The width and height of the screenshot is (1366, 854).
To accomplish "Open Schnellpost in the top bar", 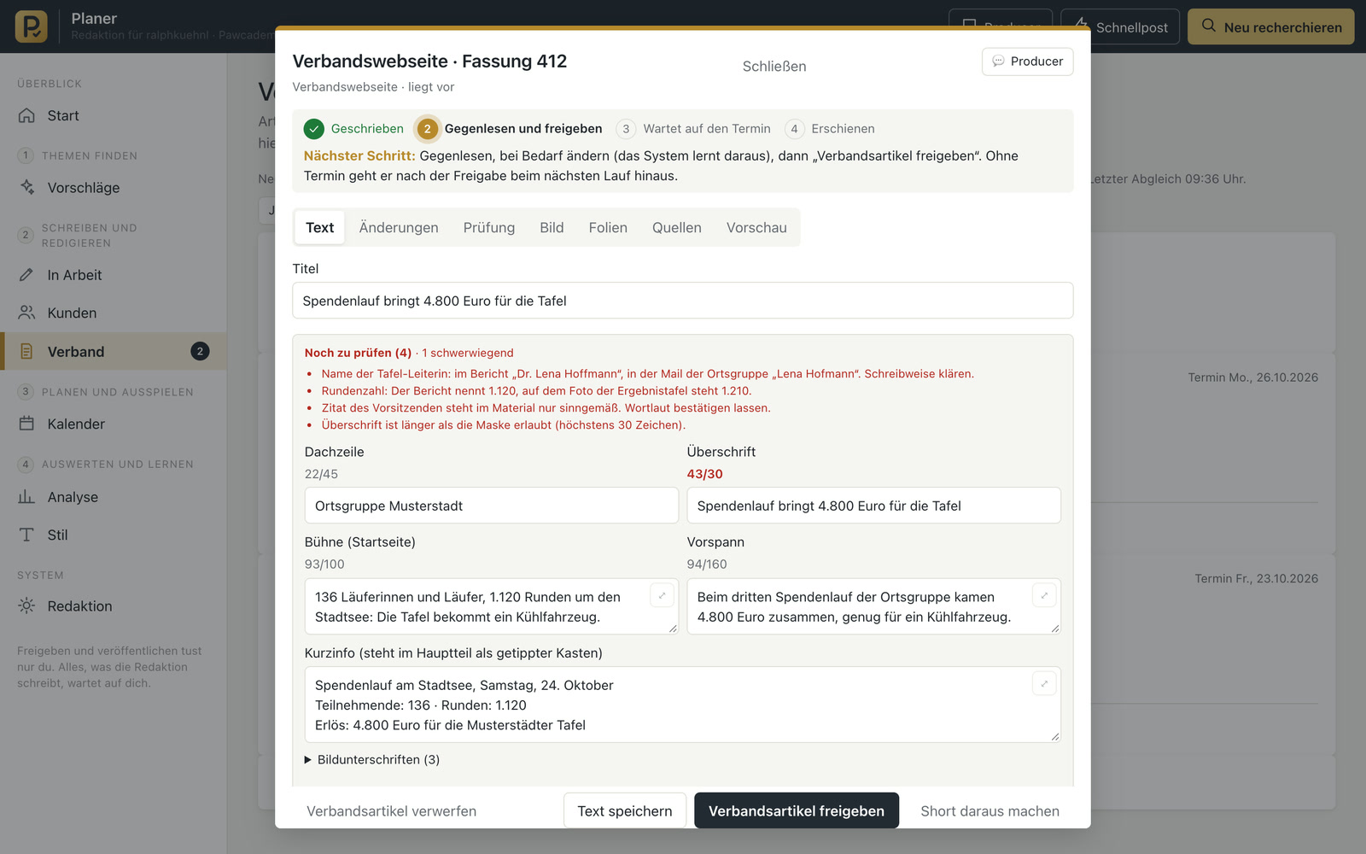I will point(1120,26).
